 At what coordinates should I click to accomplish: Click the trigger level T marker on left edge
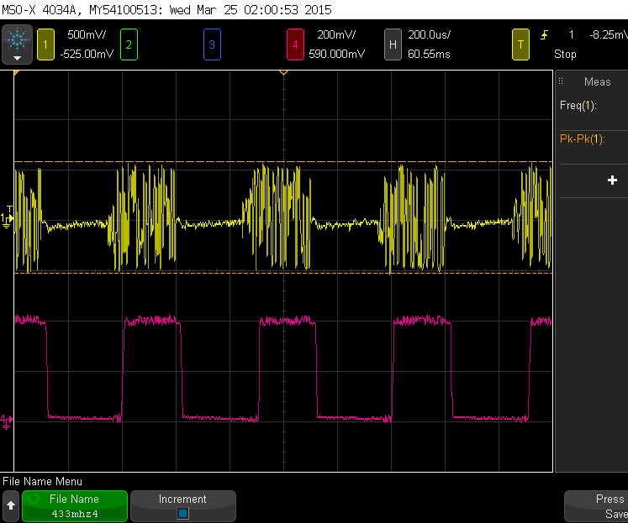pos(9,209)
